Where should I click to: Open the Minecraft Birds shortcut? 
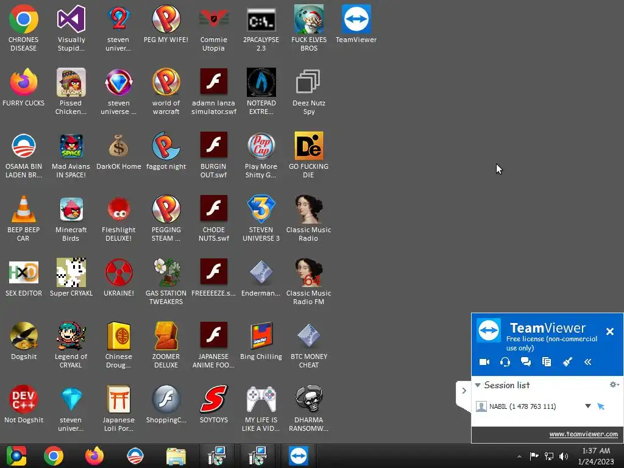(71, 218)
